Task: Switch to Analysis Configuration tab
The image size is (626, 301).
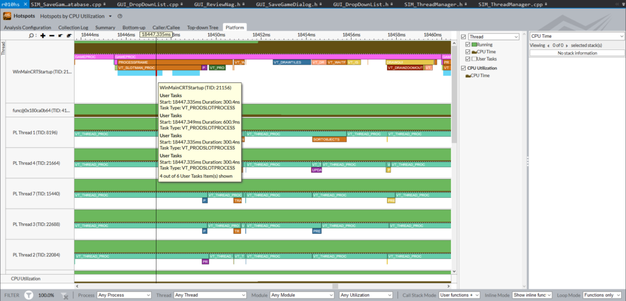Action: click(28, 27)
